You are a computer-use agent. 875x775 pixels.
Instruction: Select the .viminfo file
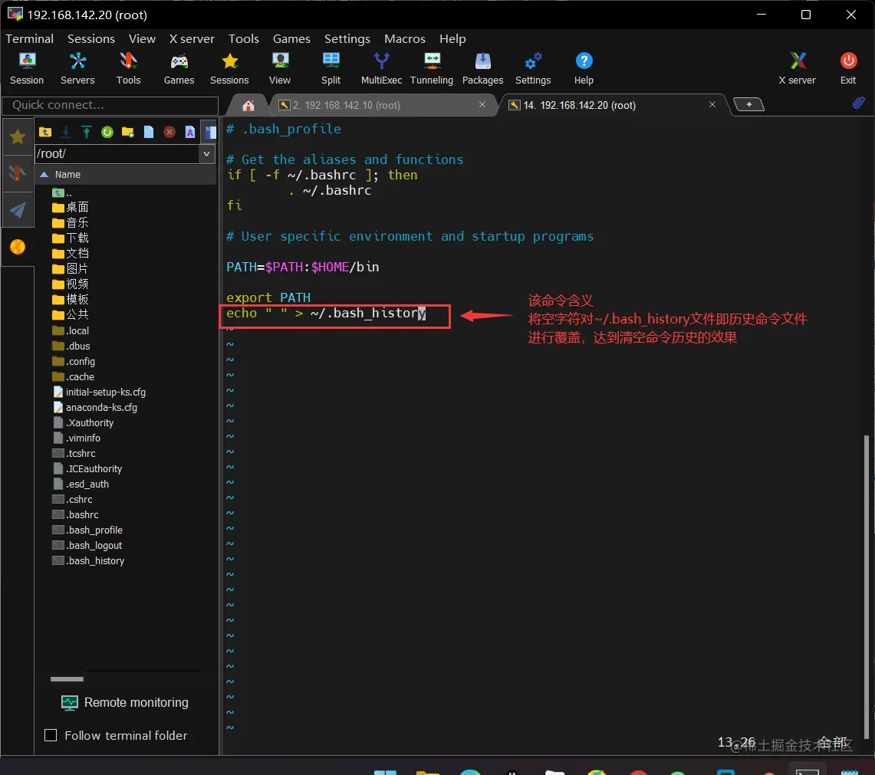pyautogui.click(x=76, y=438)
